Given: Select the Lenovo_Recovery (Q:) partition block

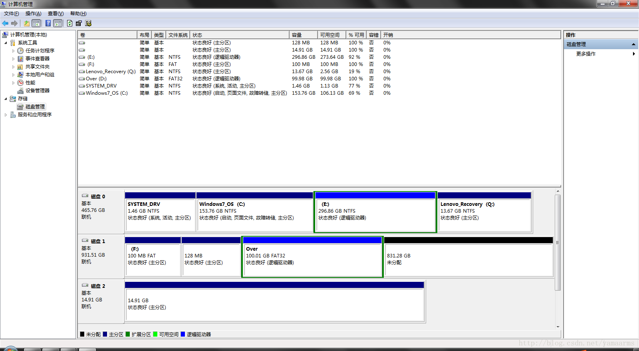Looking at the screenshot, I should click(484, 212).
